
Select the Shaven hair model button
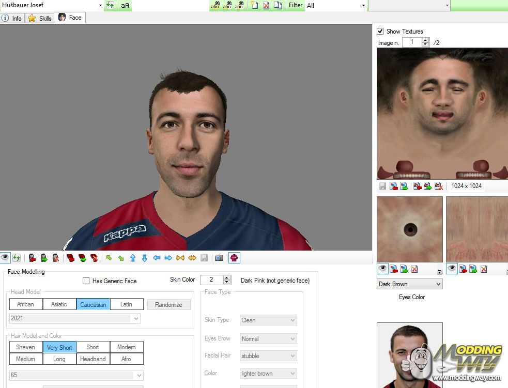25,347
